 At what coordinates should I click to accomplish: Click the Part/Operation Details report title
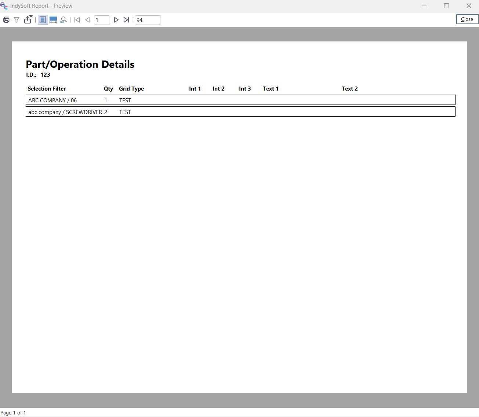[x=80, y=65]
